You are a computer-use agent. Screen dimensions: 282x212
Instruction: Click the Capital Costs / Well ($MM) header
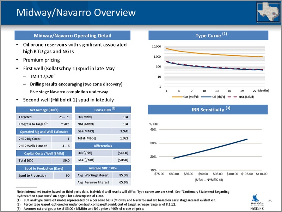click(44, 153)
